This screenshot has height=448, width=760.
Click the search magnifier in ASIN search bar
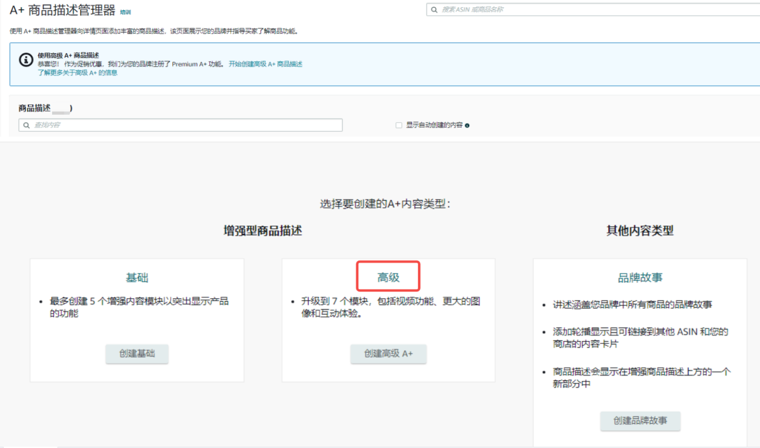tap(434, 10)
